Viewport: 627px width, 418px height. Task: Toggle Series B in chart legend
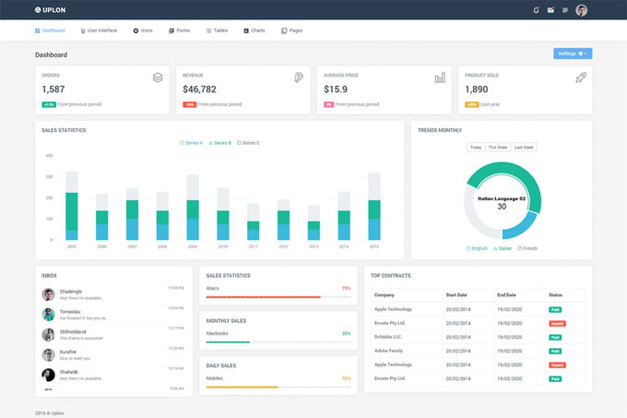point(220,143)
